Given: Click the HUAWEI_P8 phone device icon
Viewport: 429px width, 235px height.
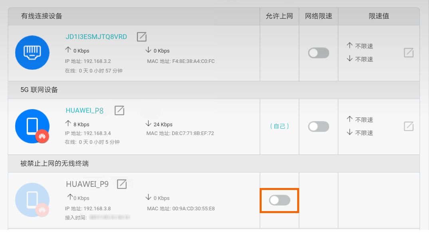Looking at the screenshot, I should 32,126.
